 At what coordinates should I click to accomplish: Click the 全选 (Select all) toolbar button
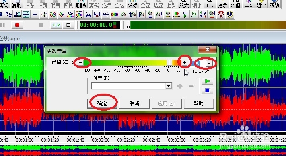coord(119,4)
